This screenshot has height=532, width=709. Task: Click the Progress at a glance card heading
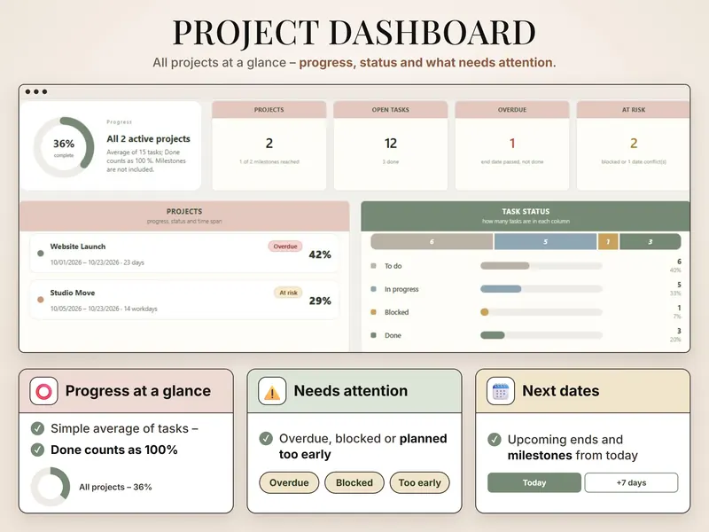click(x=138, y=391)
